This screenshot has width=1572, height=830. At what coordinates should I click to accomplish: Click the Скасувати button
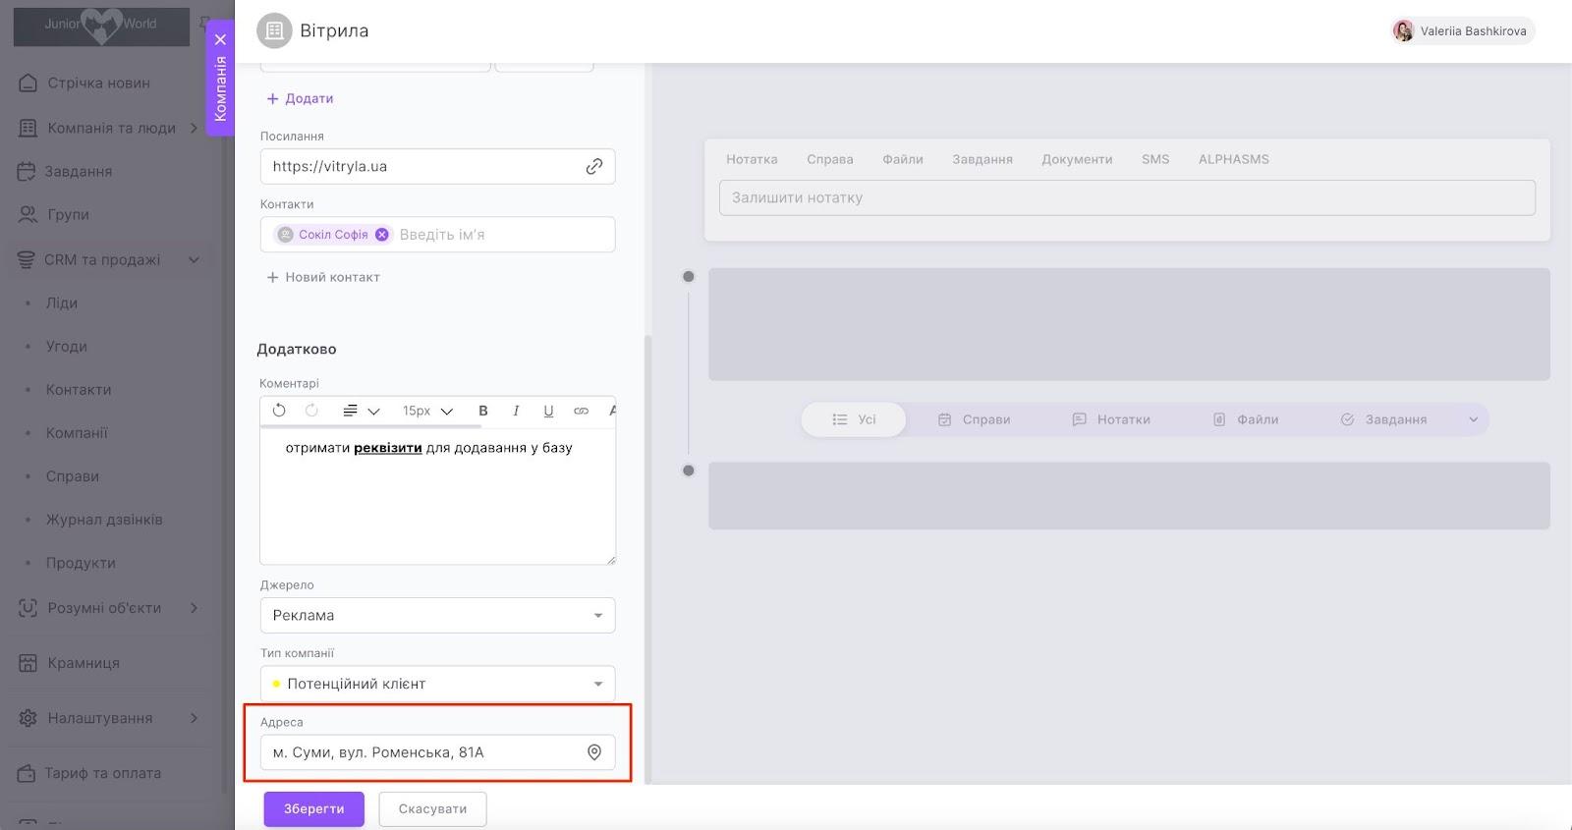(x=432, y=809)
